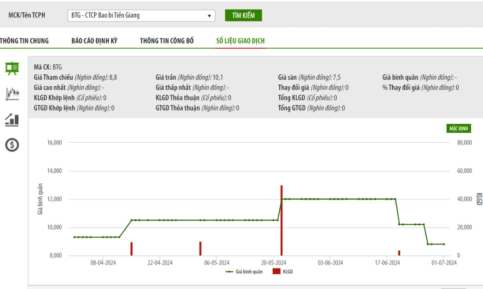
Task: Click the 08-04-2024 x-axis date label
Action: [x=103, y=263]
